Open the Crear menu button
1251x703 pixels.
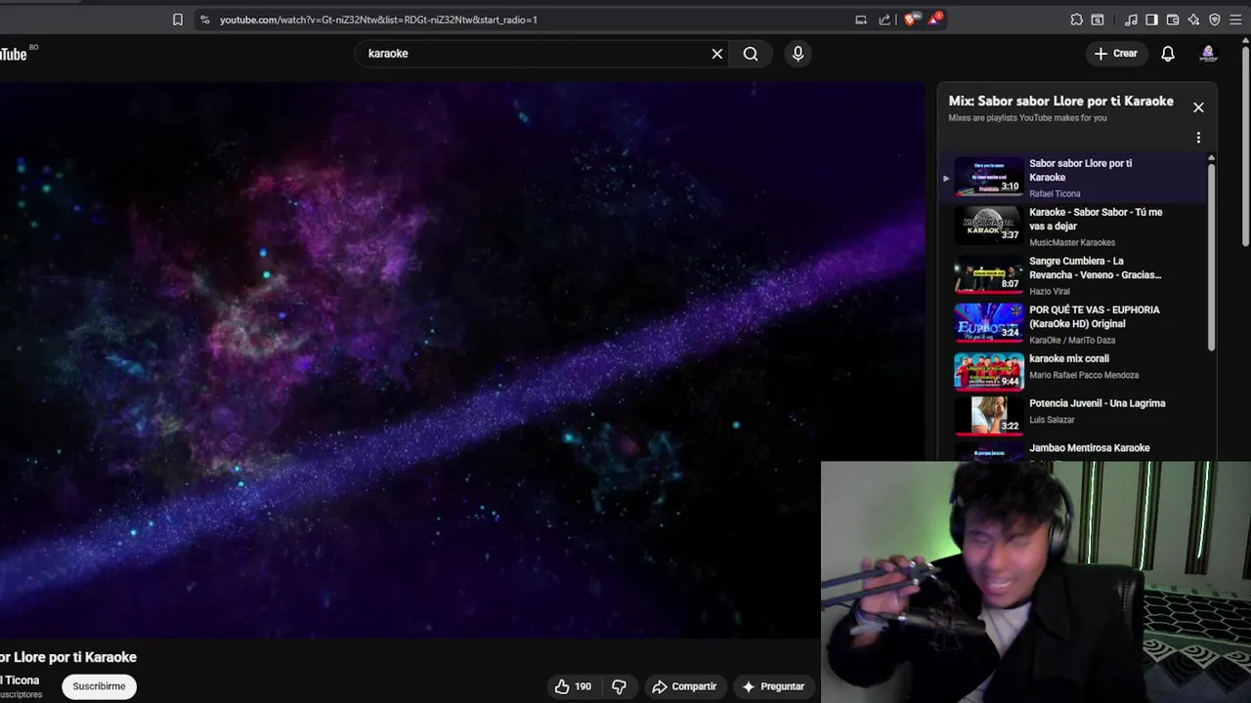pyautogui.click(x=1116, y=54)
